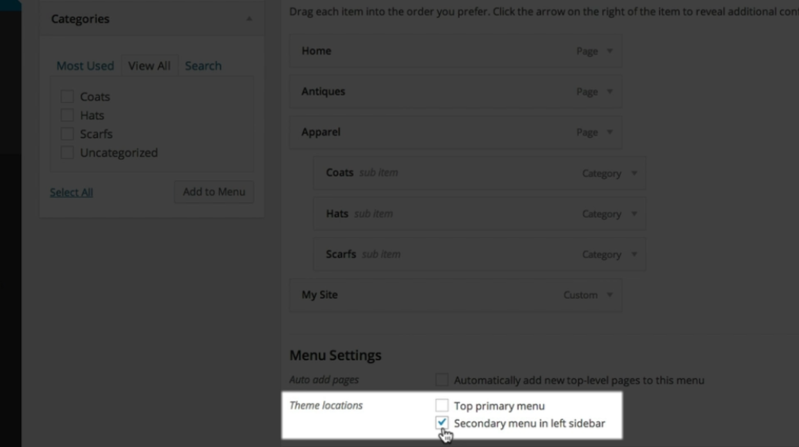The width and height of the screenshot is (799, 447).
Task: Click the Top primary menu label
Action: pyautogui.click(x=500, y=406)
